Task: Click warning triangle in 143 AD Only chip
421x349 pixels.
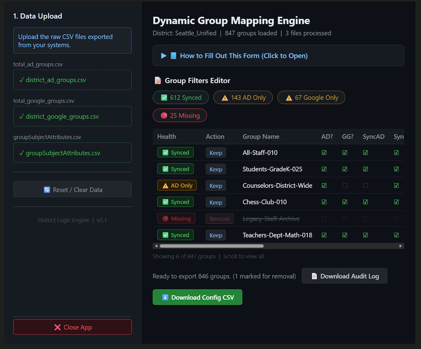Action: (225, 98)
